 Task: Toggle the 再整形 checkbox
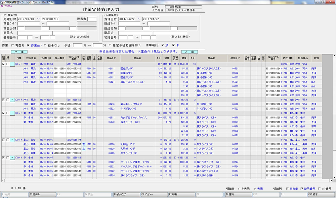click(12, 46)
